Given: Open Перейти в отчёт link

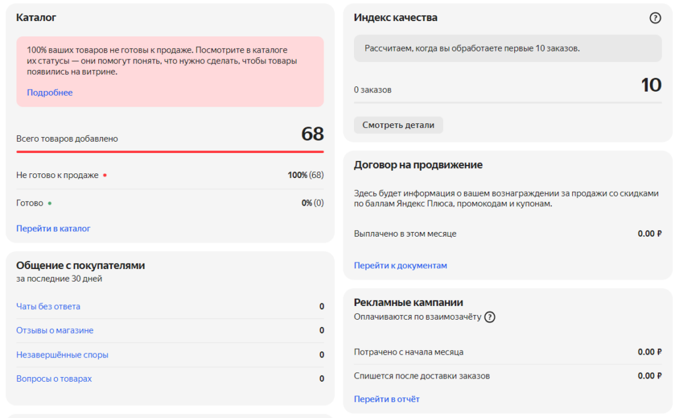Looking at the screenshot, I should point(386,399).
